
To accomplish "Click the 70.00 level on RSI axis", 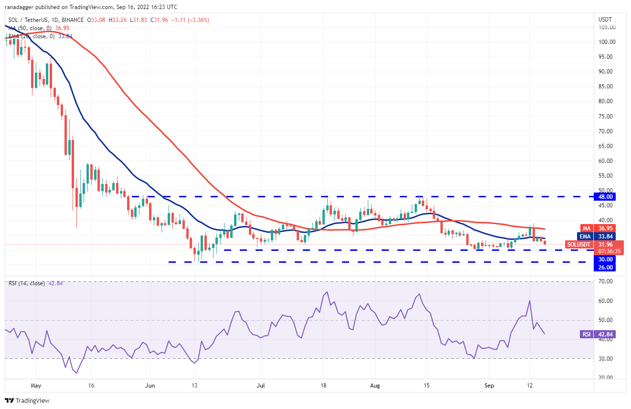I will click(x=605, y=282).
